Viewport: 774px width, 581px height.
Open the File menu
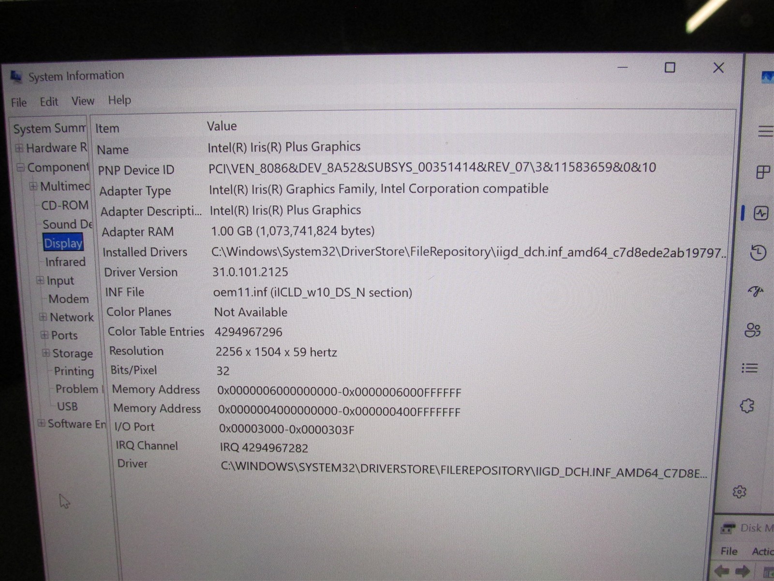[x=19, y=103]
